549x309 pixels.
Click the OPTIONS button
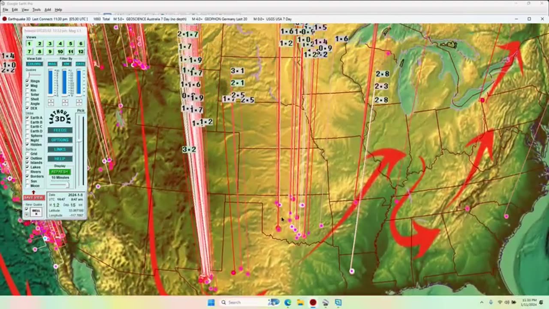pos(60,140)
